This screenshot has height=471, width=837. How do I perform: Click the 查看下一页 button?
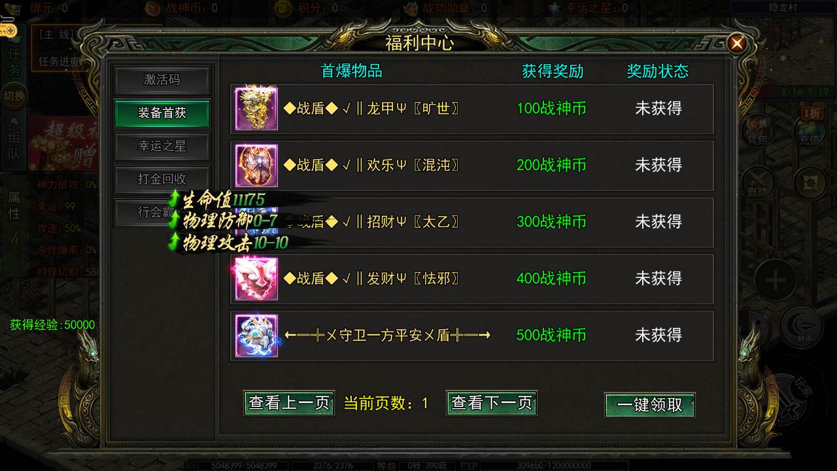click(492, 403)
